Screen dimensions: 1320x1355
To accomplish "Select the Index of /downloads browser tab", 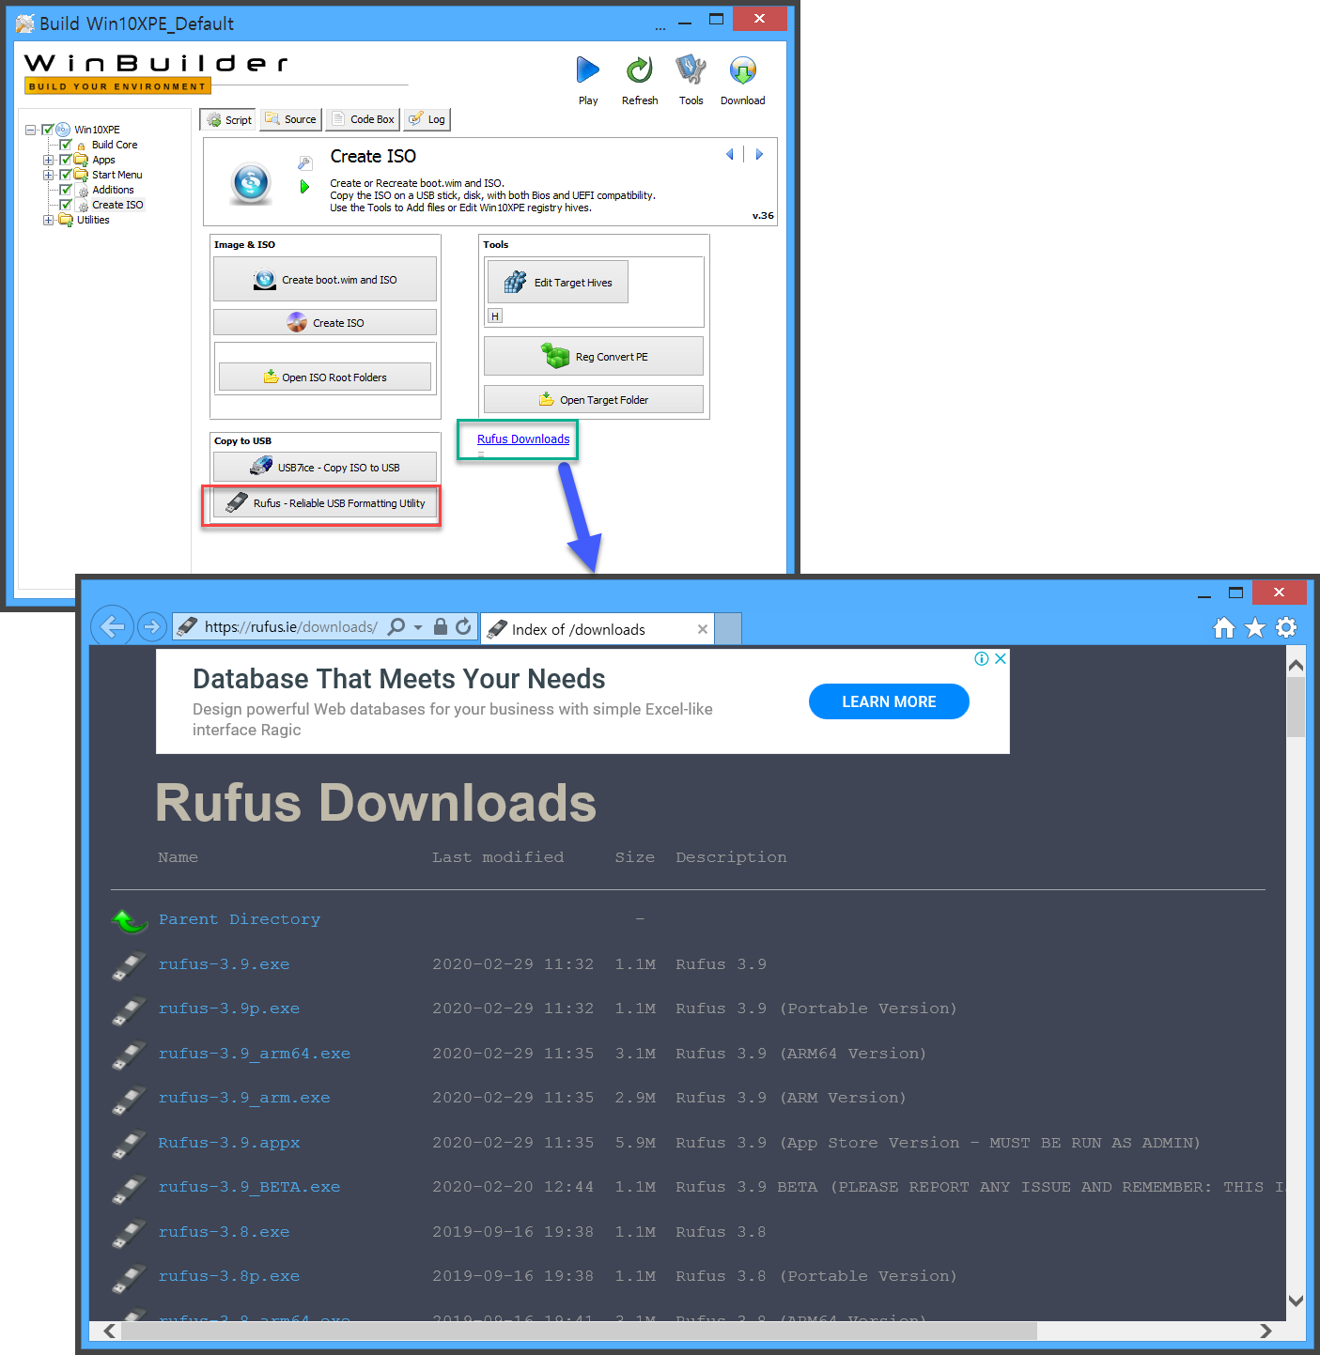I will [598, 629].
